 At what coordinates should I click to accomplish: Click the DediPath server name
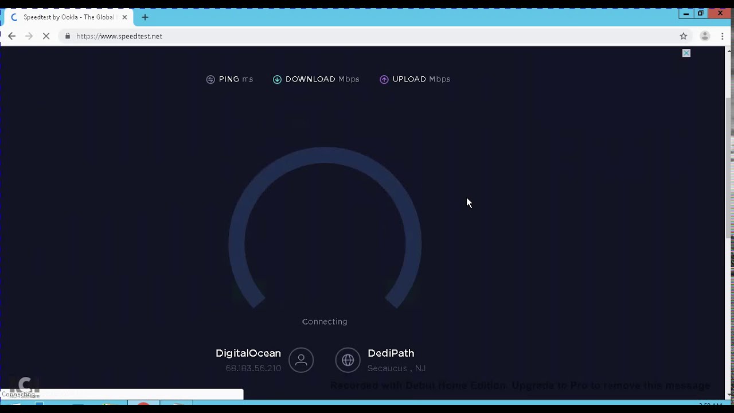(391, 353)
